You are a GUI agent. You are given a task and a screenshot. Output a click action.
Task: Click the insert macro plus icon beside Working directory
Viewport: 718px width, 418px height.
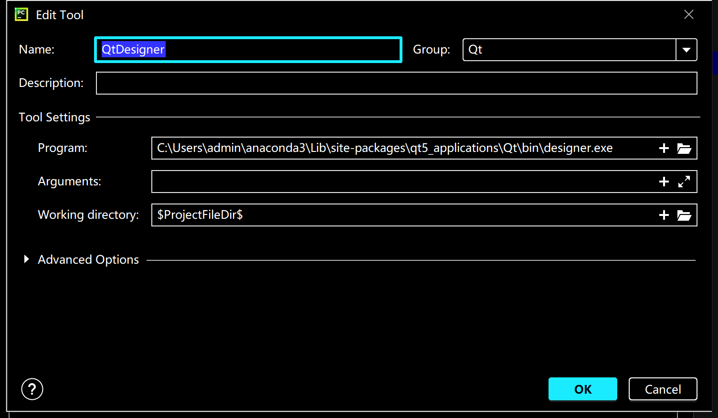click(x=664, y=214)
